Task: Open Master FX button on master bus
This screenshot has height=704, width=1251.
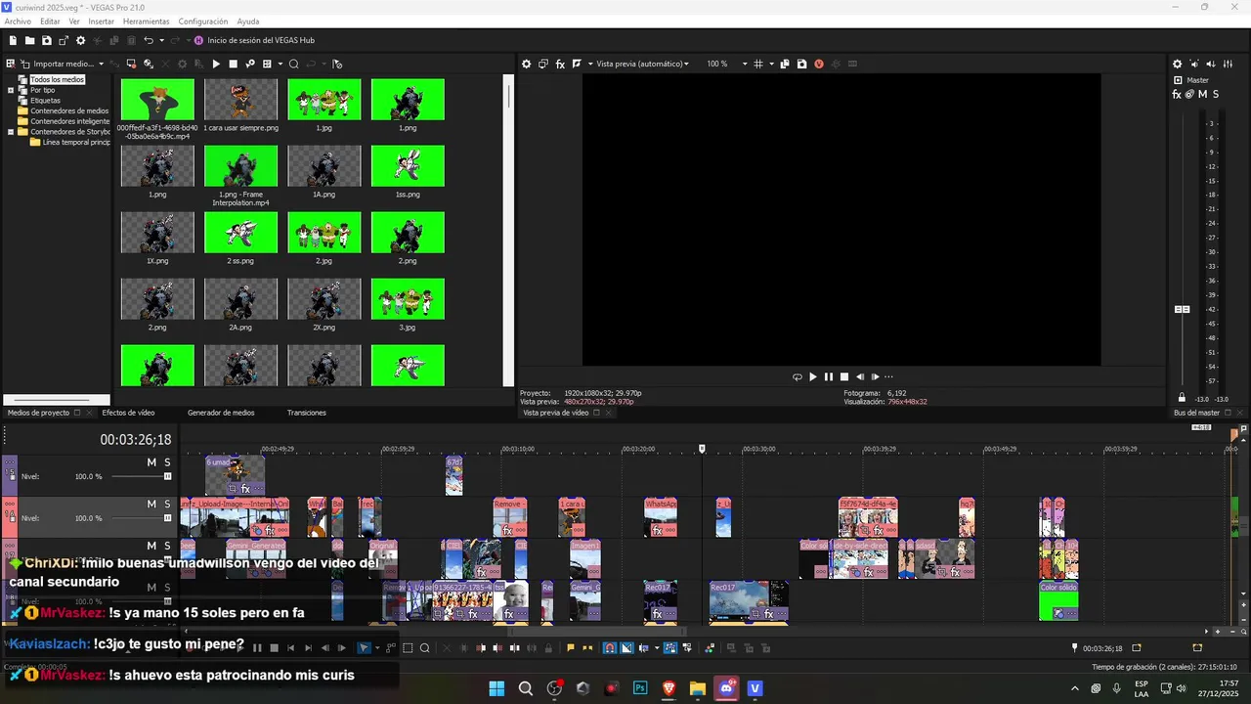Action: click(x=1178, y=94)
